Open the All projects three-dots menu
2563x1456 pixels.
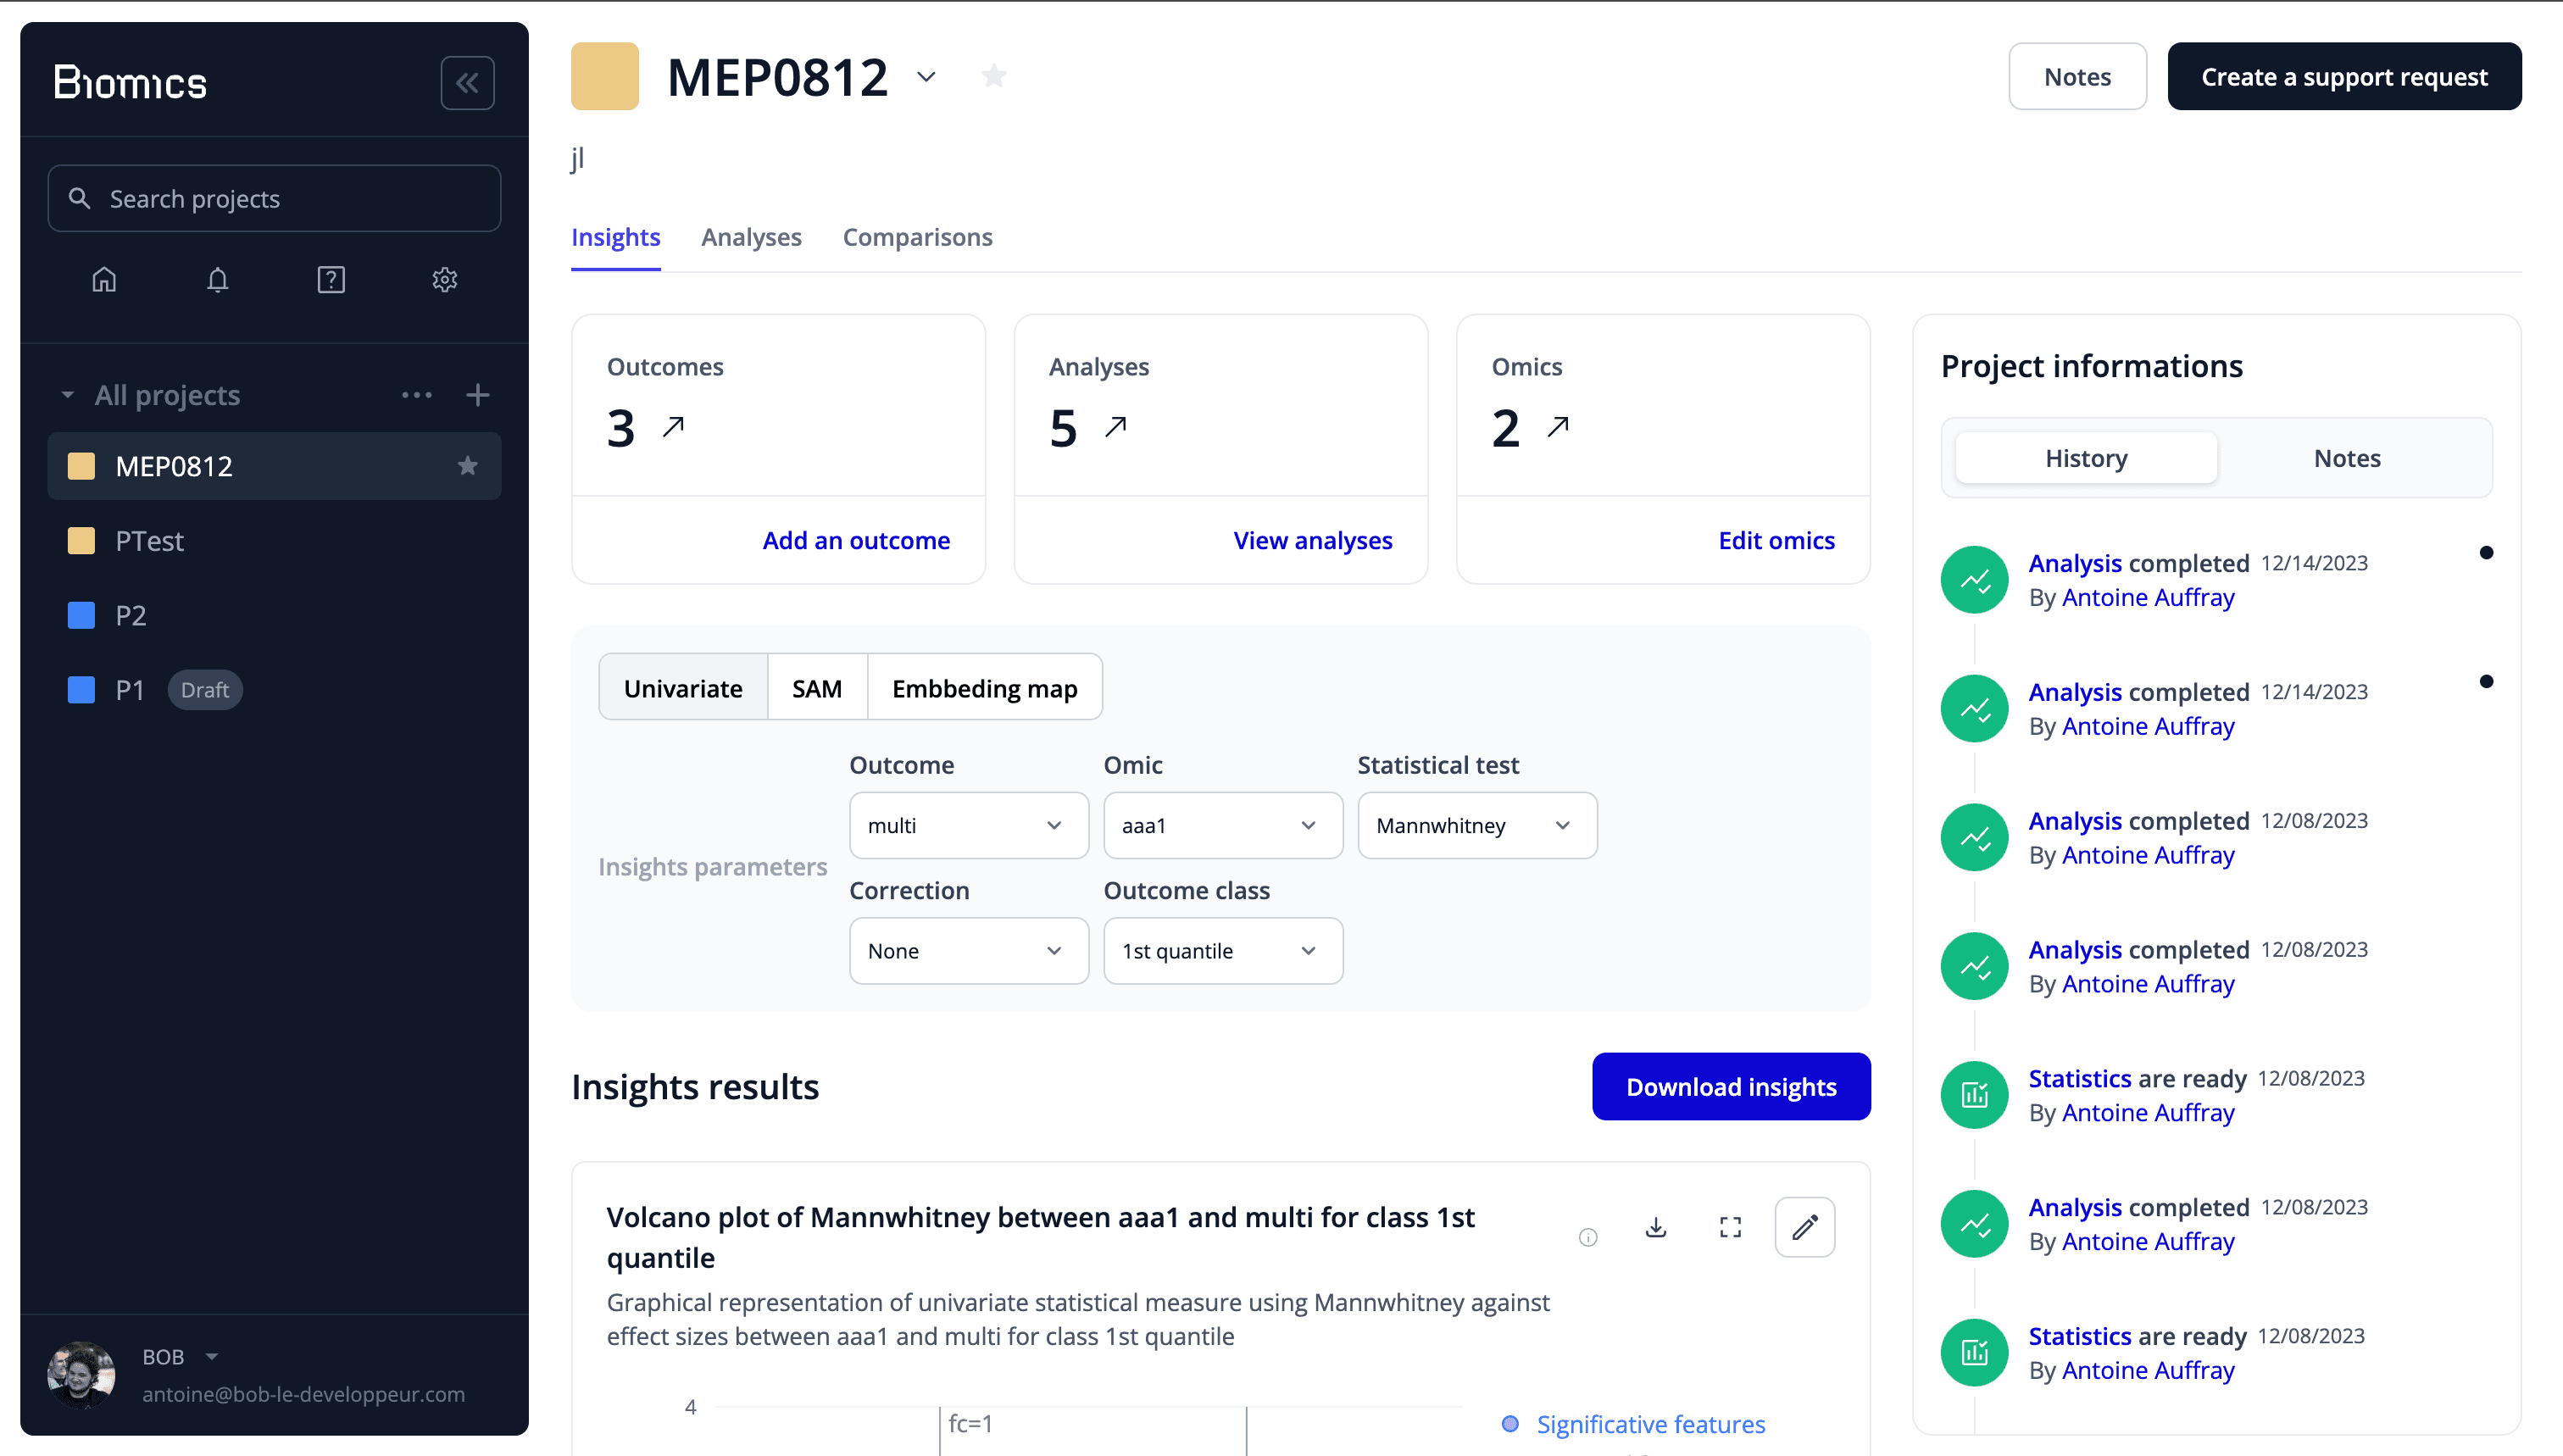click(417, 395)
